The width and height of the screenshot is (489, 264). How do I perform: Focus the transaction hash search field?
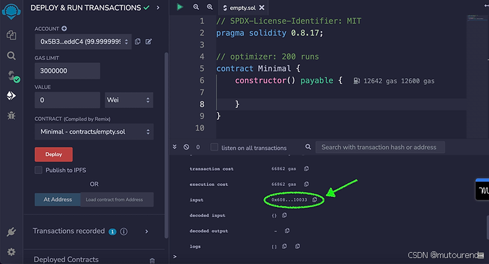380,147
